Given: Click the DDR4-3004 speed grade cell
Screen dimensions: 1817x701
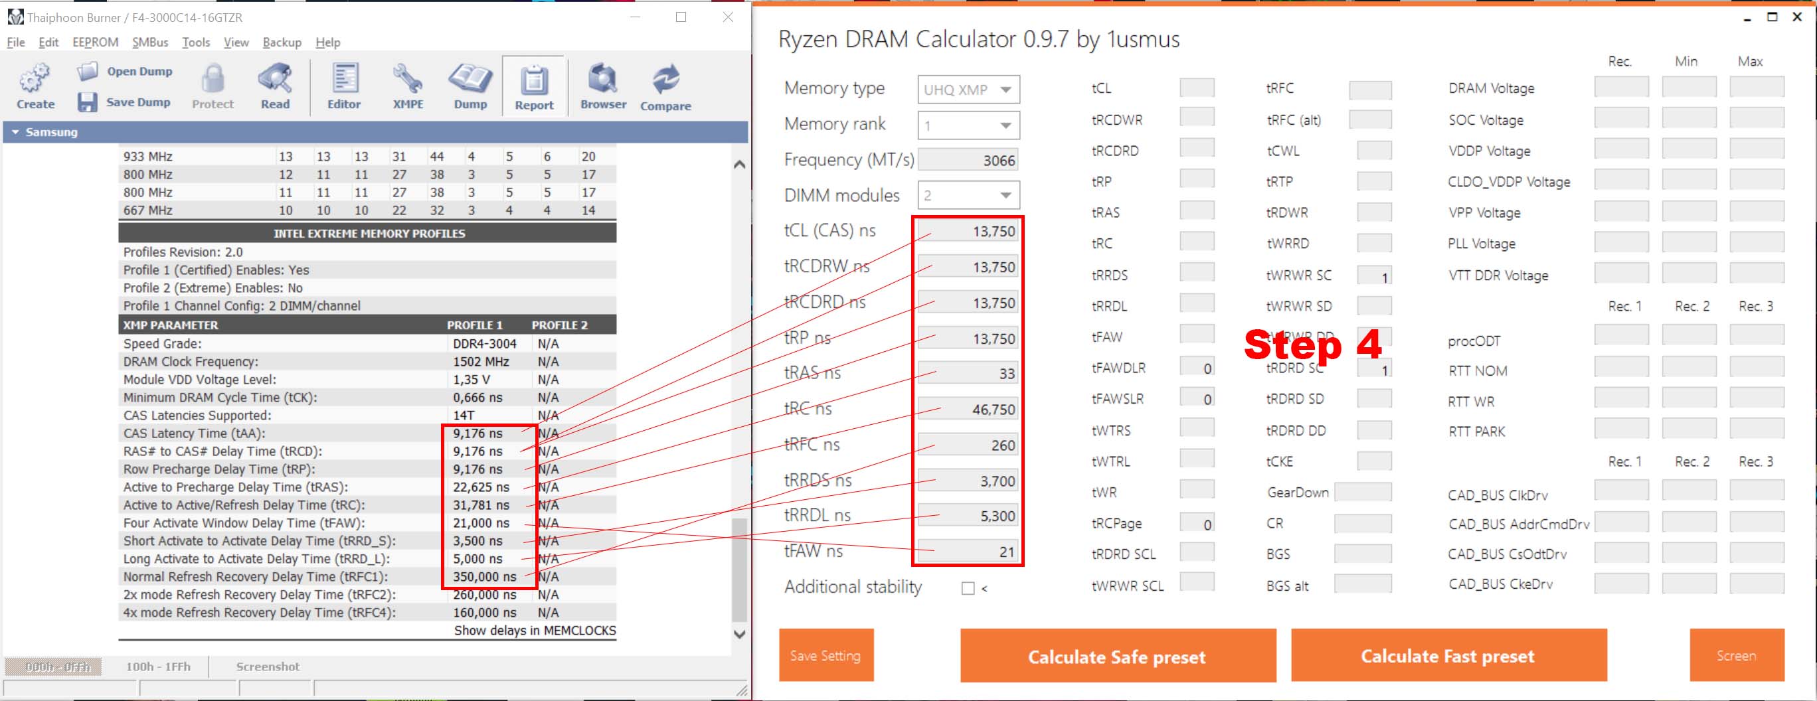Looking at the screenshot, I should click(x=485, y=343).
